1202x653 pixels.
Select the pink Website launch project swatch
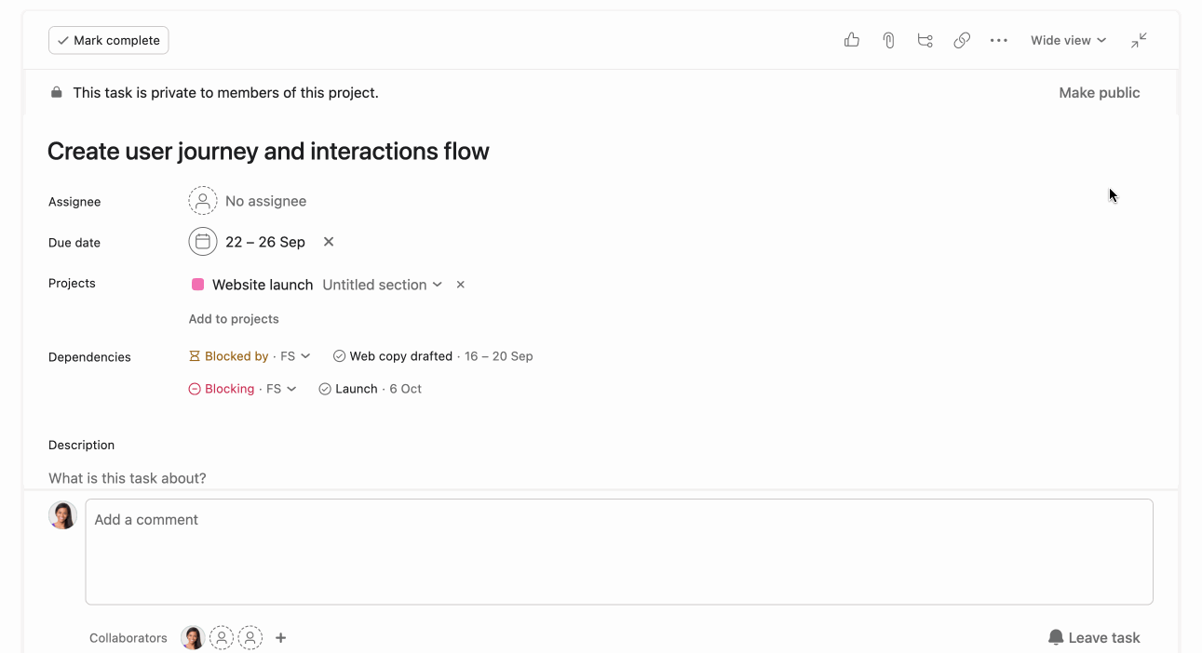point(196,285)
